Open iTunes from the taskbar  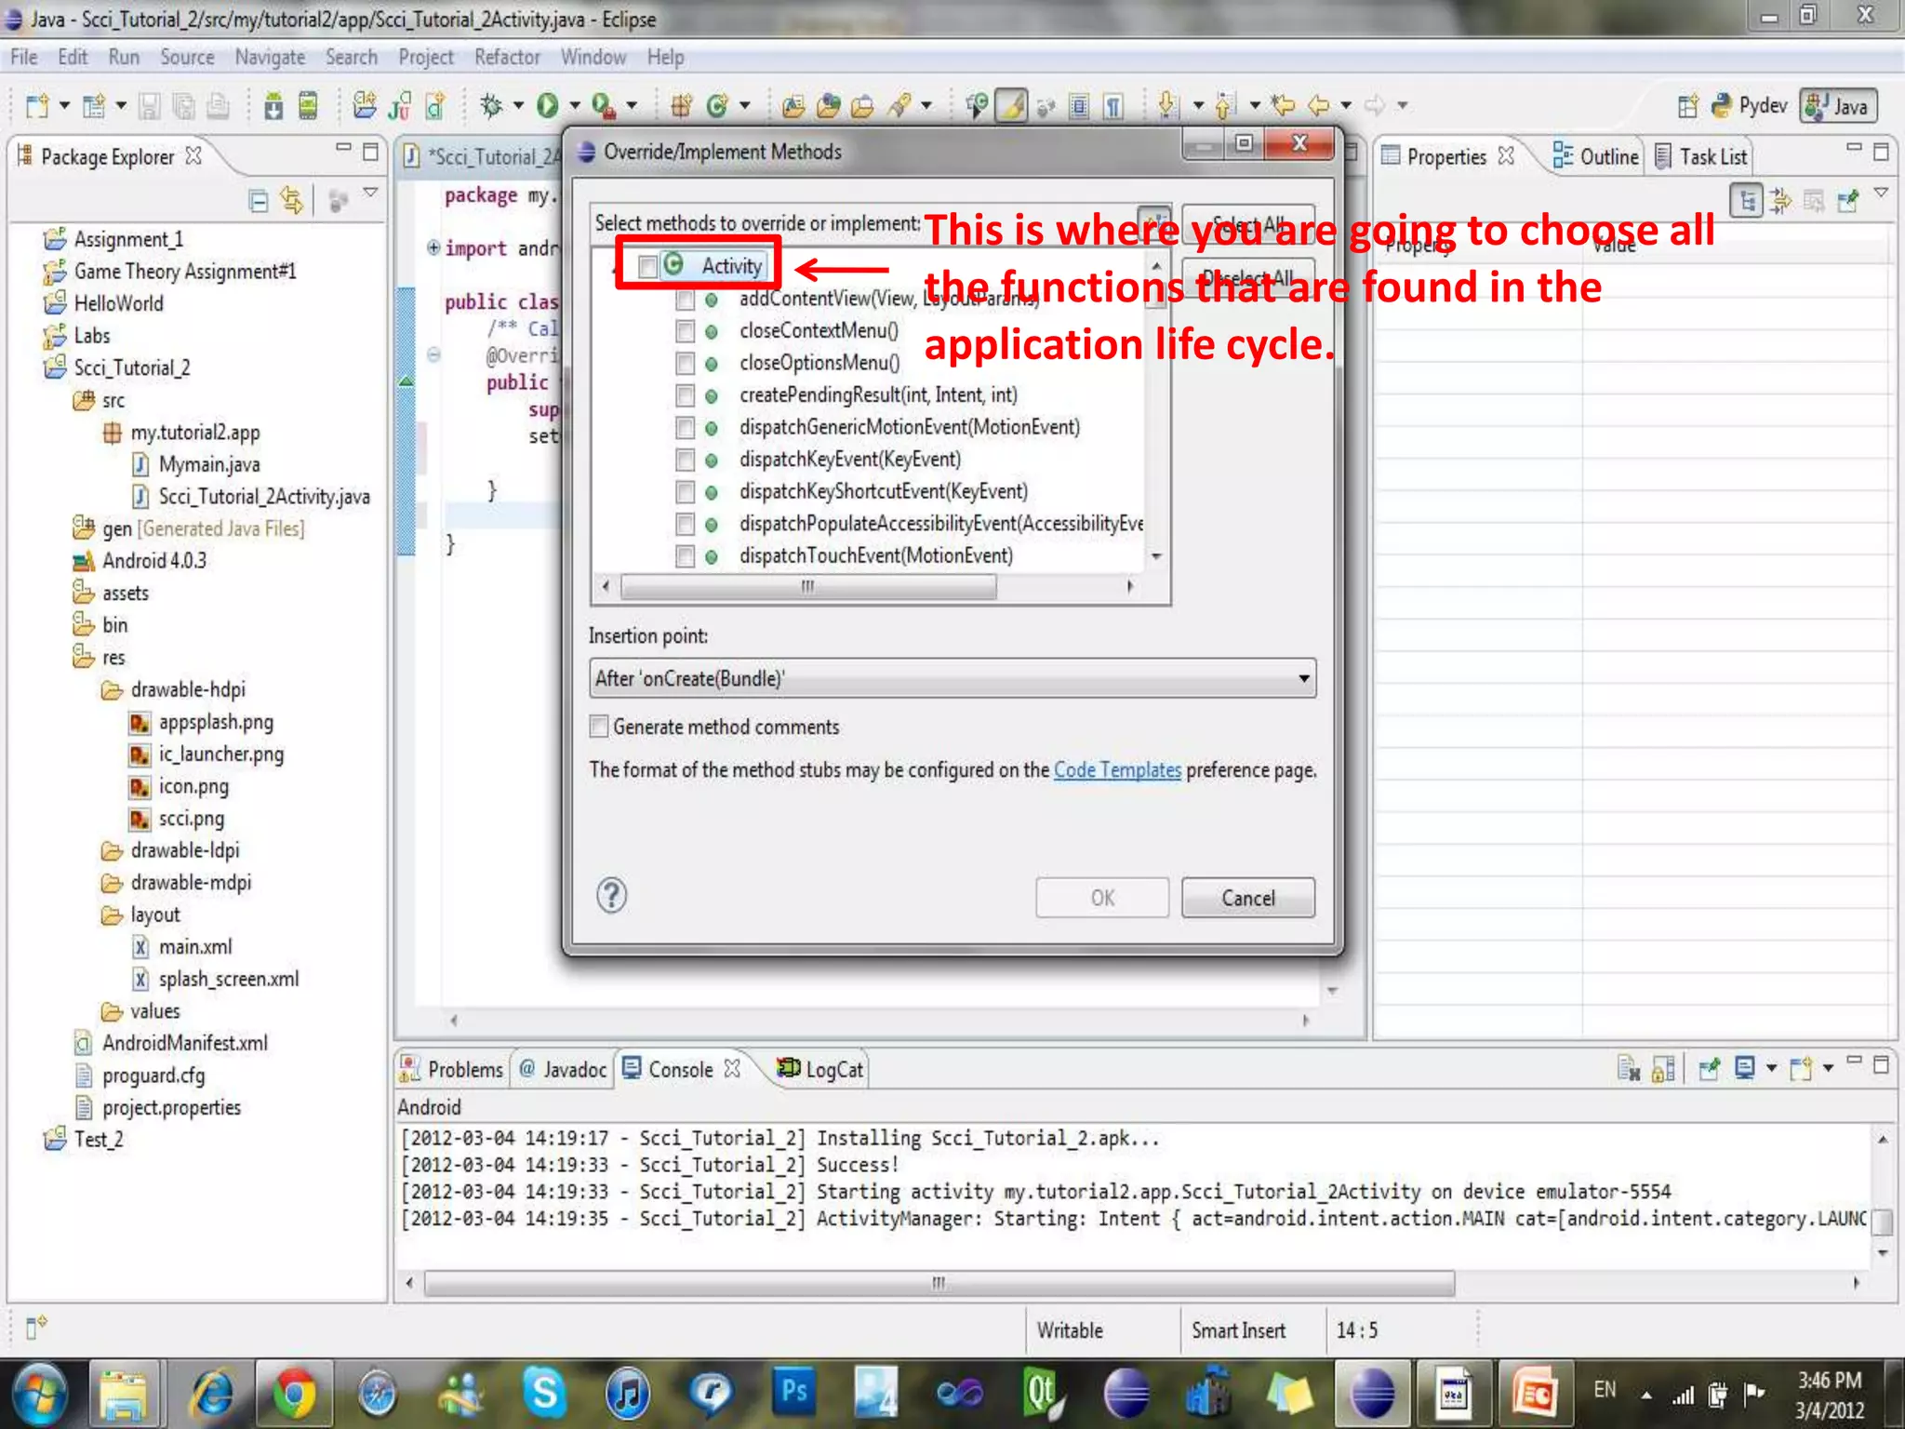pyautogui.click(x=628, y=1394)
